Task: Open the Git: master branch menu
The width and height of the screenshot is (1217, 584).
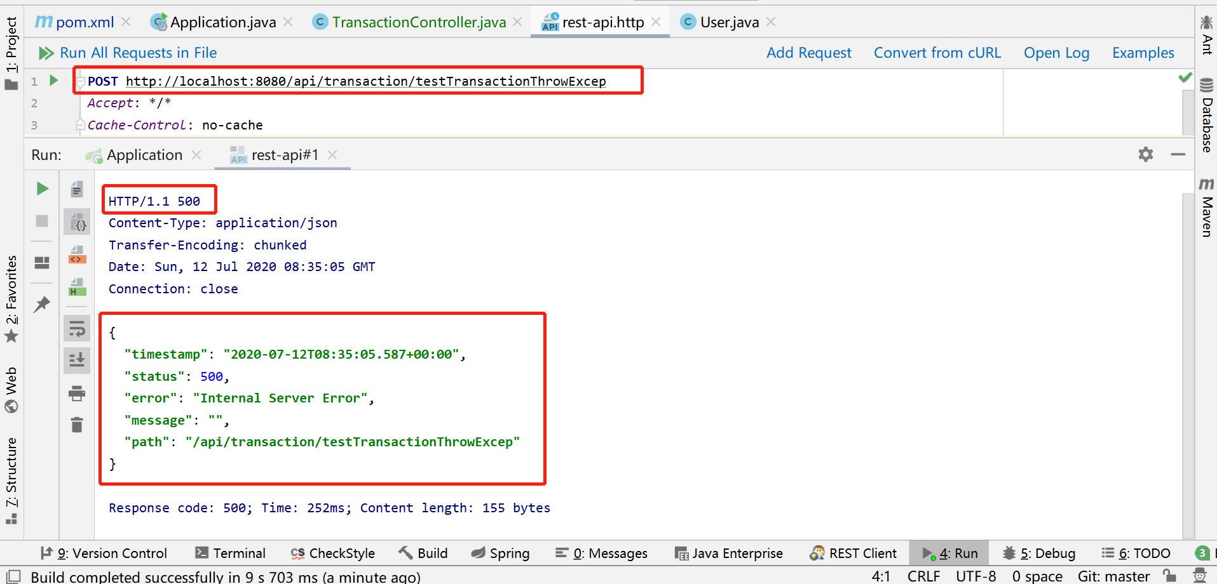Action: (1113, 576)
